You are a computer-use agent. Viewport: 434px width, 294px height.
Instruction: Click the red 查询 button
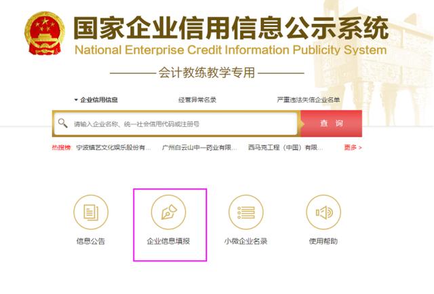click(332, 124)
